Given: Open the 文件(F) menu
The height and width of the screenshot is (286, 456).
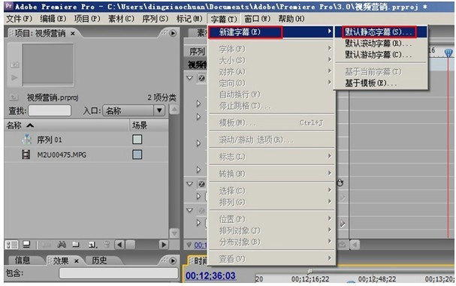Looking at the screenshot, I should (20, 19).
